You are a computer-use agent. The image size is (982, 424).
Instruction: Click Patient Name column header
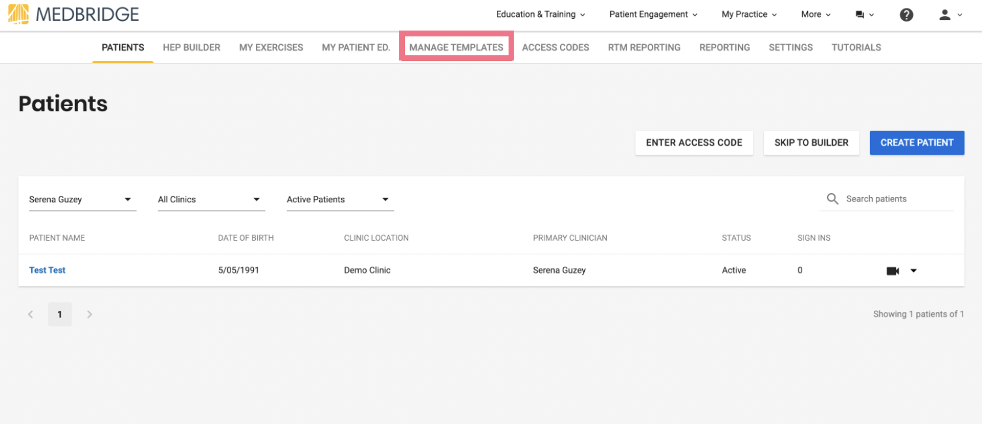[x=57, y=238]
